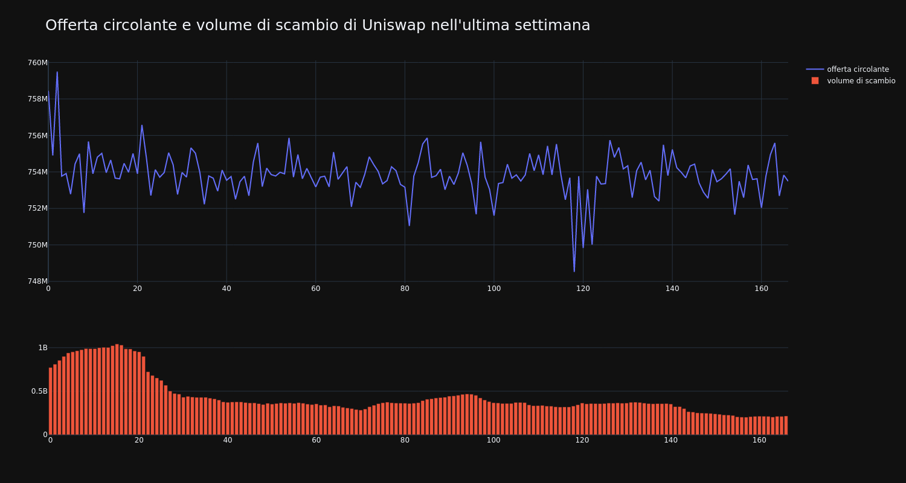Click x-axis label 80 under bar chart
This screenshot has height=483, width=906.
tap(405, 440)
